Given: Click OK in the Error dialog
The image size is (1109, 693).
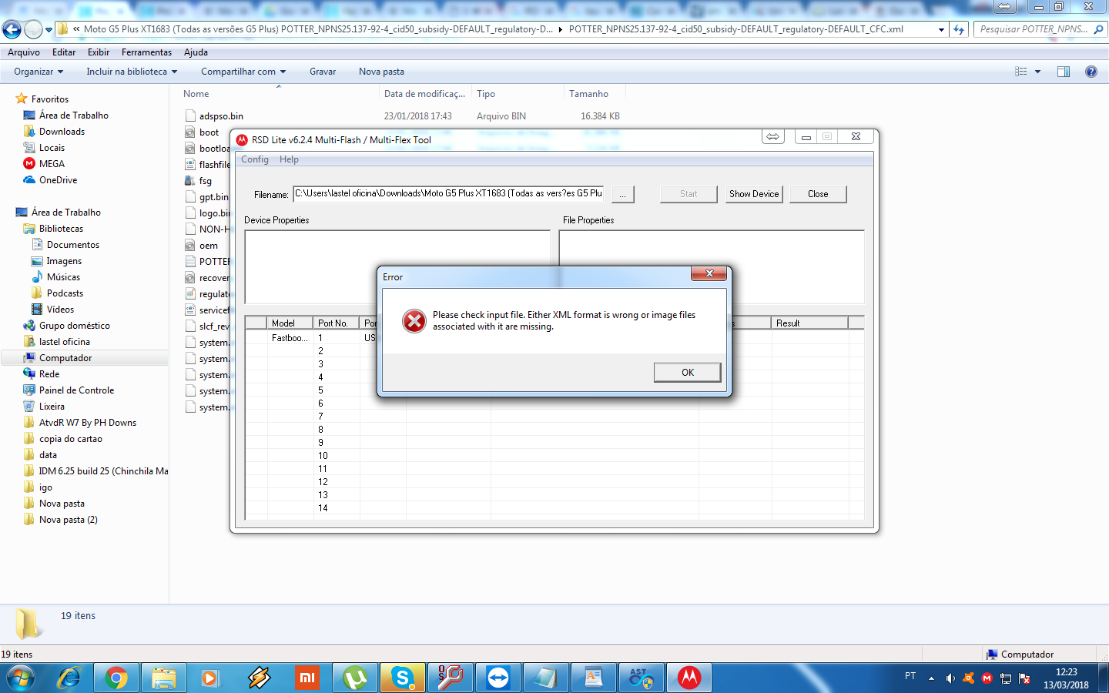Looking at the screenshot, I should point(688,373).
